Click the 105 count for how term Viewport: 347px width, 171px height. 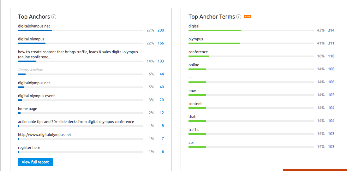click(331, 95)
